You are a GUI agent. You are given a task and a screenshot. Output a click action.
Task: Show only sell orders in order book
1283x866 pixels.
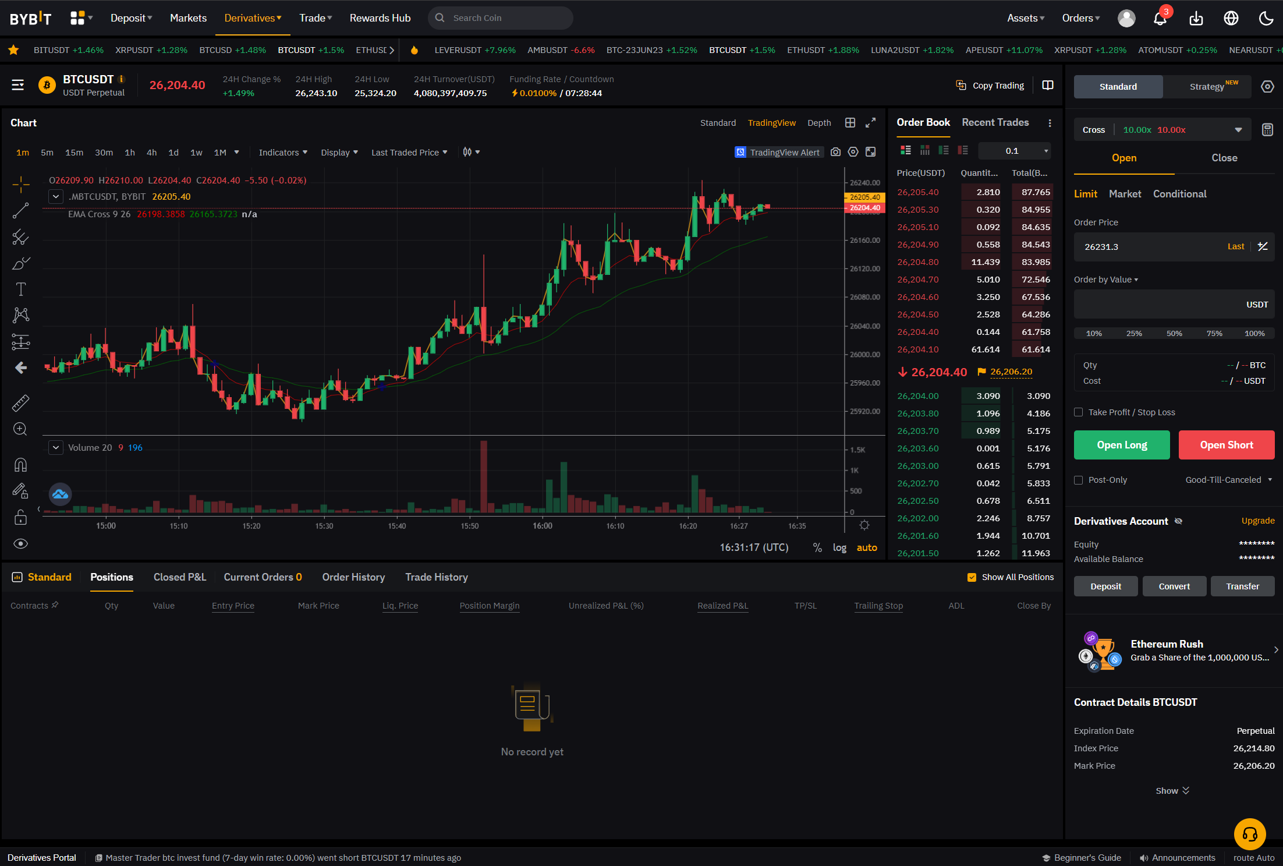[963, 150]
